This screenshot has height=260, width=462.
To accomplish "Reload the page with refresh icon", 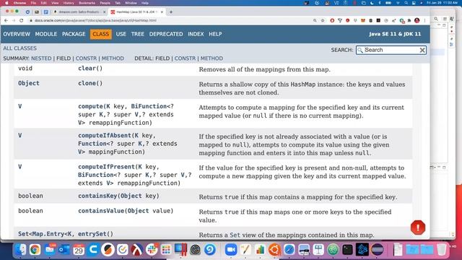I will [21, 21].
